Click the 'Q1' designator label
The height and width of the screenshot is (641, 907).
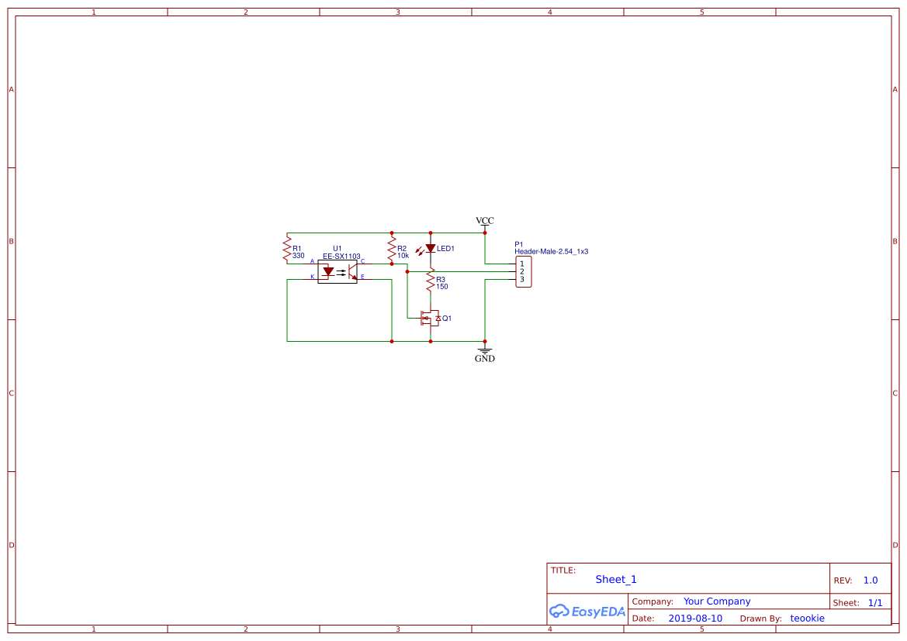pyautogui.click(x=447, y=319)
